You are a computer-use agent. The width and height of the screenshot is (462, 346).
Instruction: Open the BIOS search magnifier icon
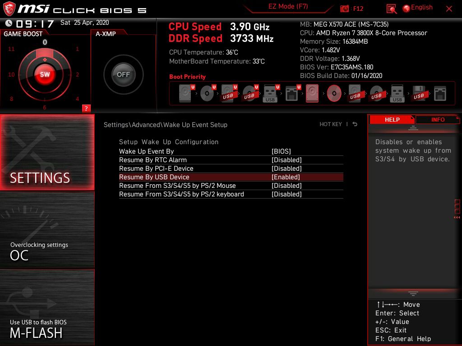(391, 9)
